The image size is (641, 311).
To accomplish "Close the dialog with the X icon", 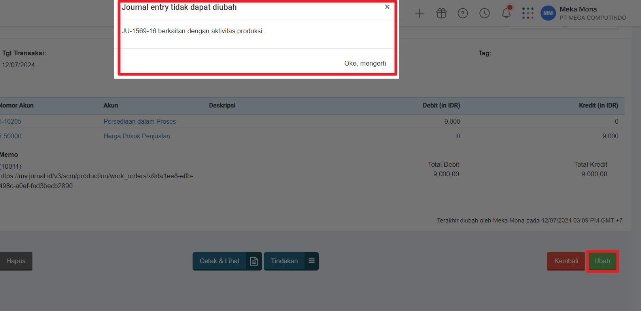I will point(387,7).
